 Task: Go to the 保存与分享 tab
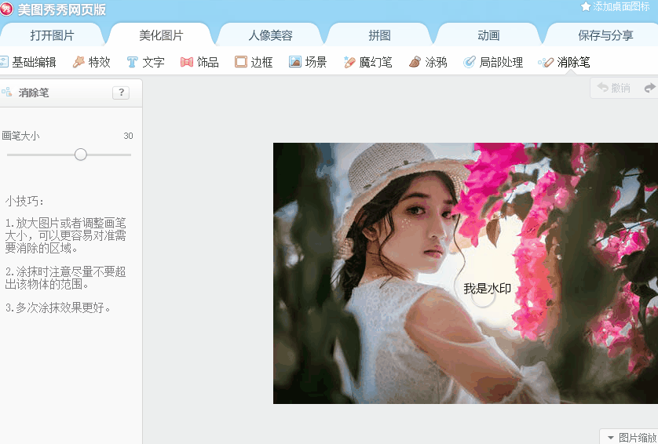[x=605, y=35]
